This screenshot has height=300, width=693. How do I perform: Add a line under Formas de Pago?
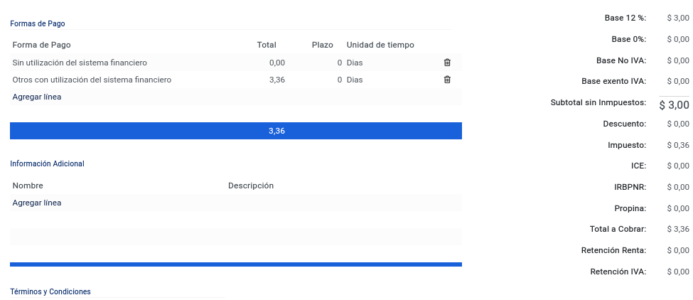pyautogui.click(x=37, y=97)
